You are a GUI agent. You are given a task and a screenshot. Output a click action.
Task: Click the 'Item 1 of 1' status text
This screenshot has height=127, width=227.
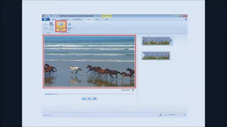[48, 115]
